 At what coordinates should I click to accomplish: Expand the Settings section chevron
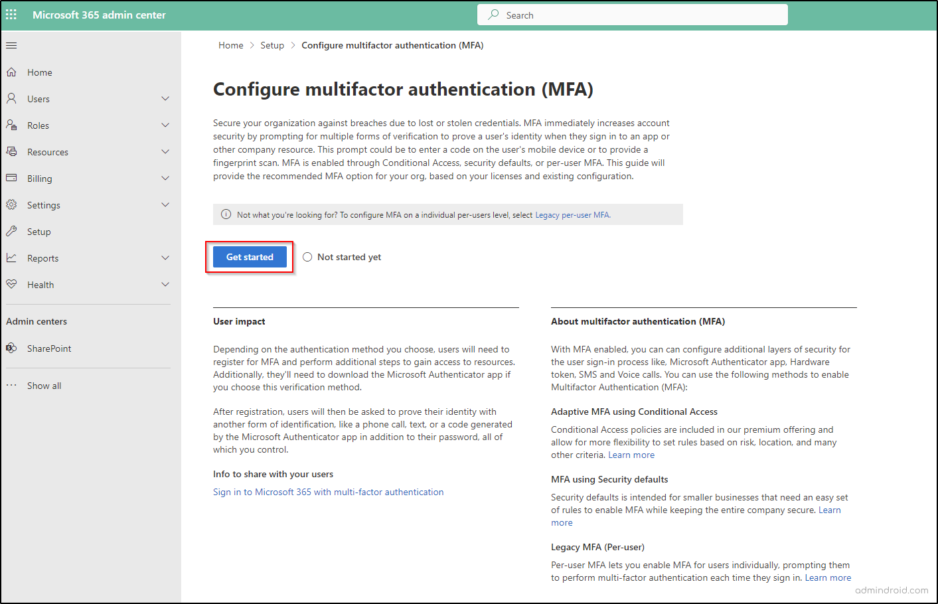tap(165, 204)
